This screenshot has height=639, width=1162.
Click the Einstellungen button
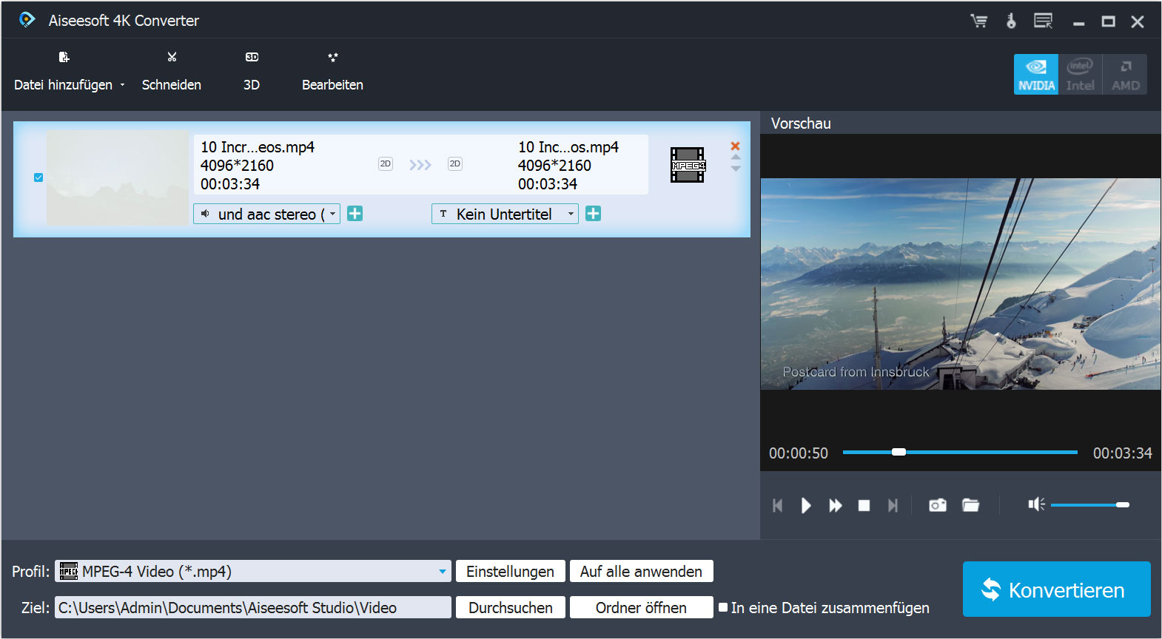click(511, 571)
